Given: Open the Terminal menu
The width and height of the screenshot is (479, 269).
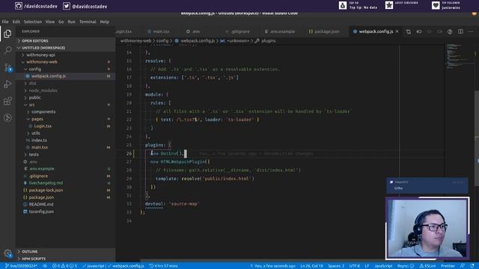Looking at the screenshot, I should (88, 22).
